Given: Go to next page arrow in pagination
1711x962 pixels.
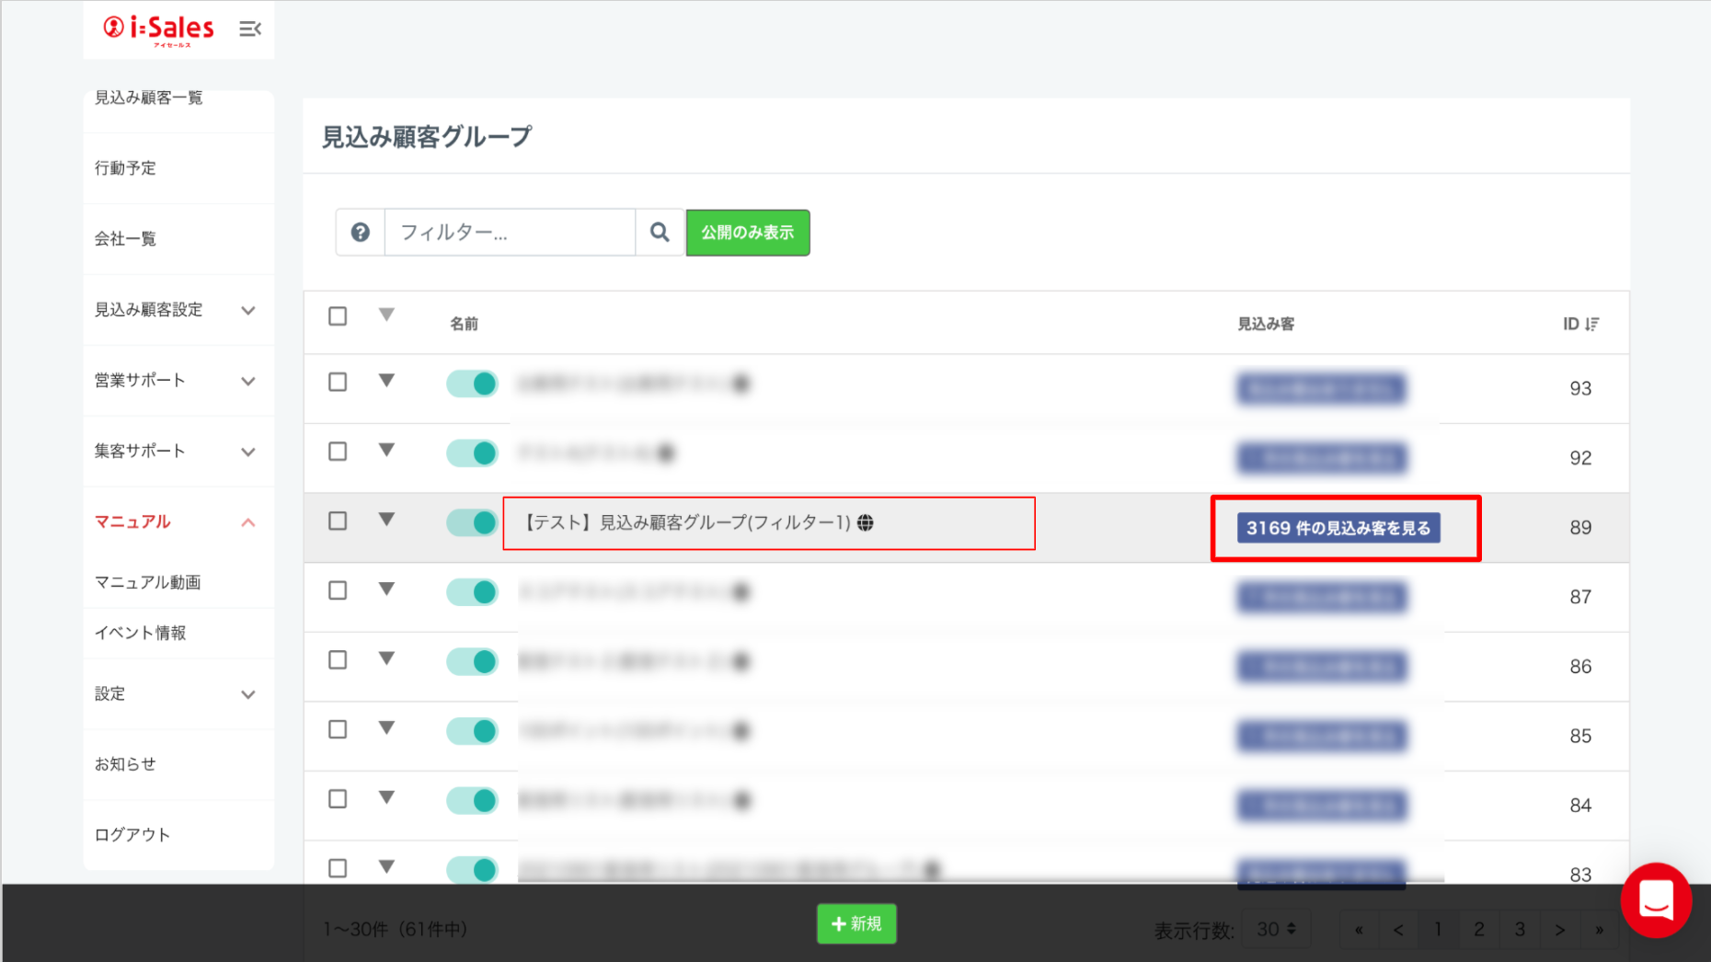Looking at the screenshot, I should pyautogui.click(x=1559, y=930).
